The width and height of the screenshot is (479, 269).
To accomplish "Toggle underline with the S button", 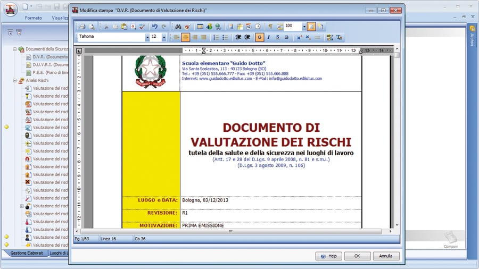I will [x=278, y=38].
